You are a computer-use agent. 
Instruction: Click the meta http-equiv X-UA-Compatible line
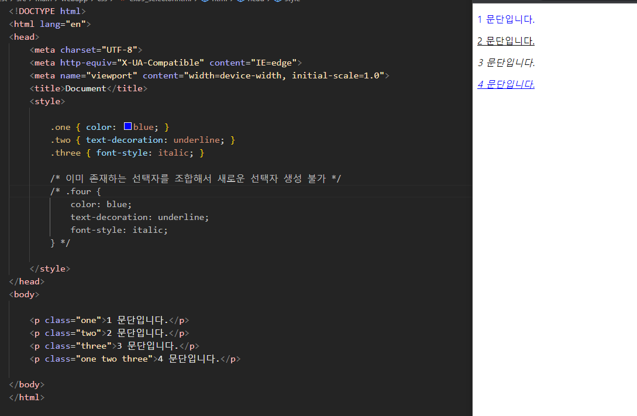166,63
